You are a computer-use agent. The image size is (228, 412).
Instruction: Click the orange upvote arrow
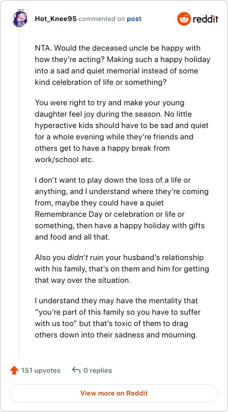coord(14,370)
